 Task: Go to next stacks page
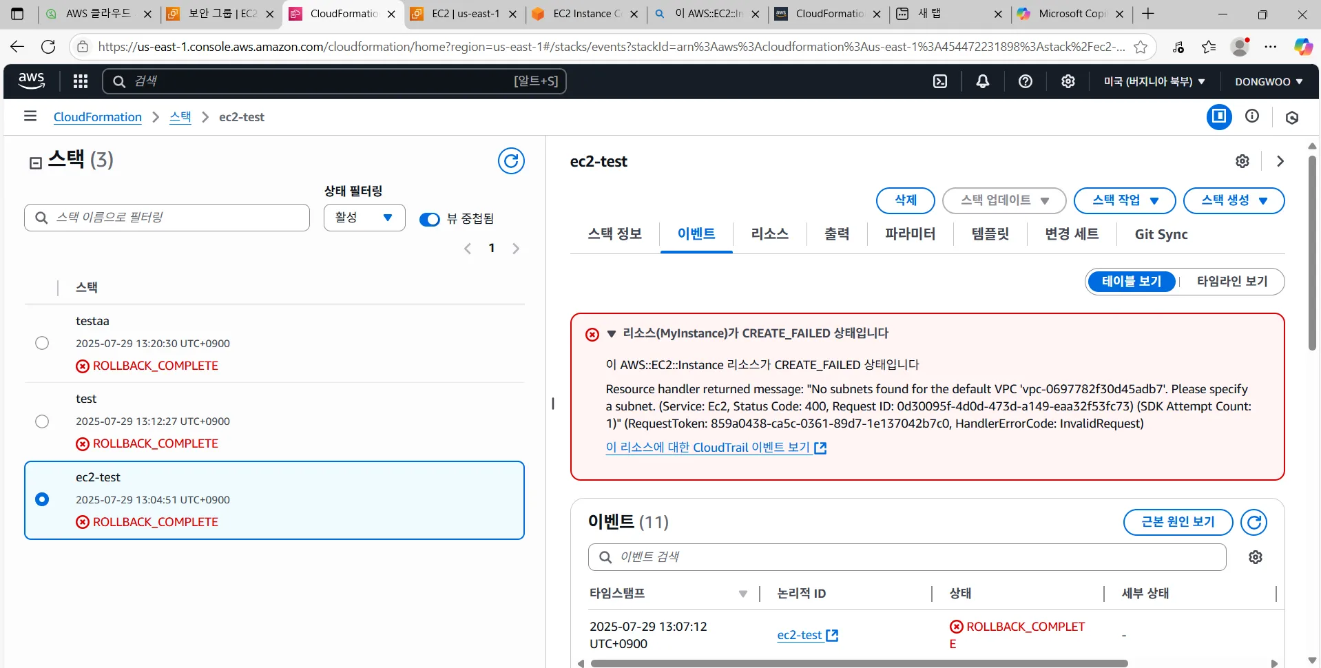[516, 249]
